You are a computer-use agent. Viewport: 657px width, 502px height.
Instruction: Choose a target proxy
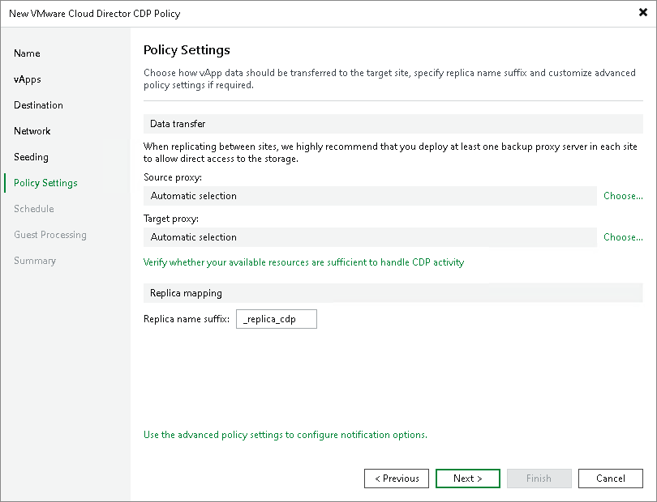pos(623,237)
